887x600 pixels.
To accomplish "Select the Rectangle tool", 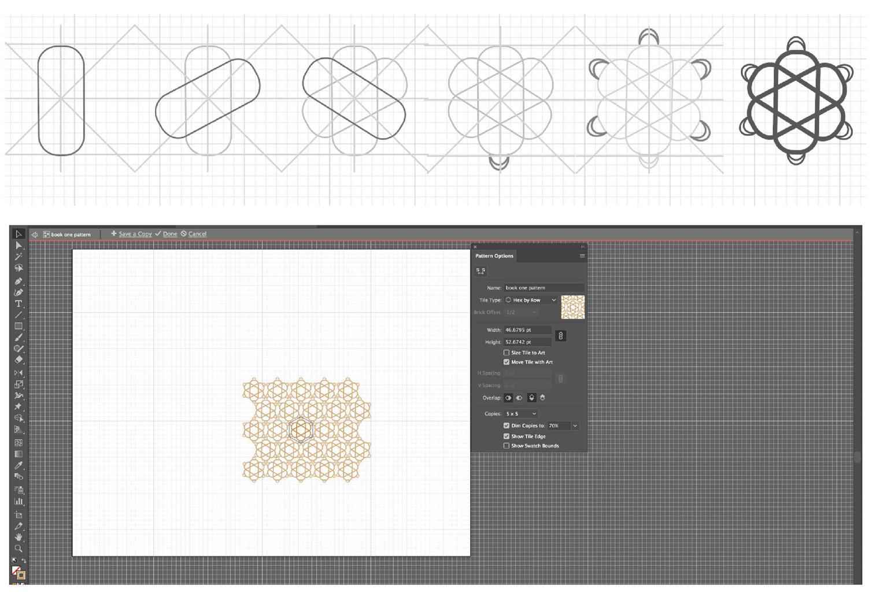I will click(19, 326).
